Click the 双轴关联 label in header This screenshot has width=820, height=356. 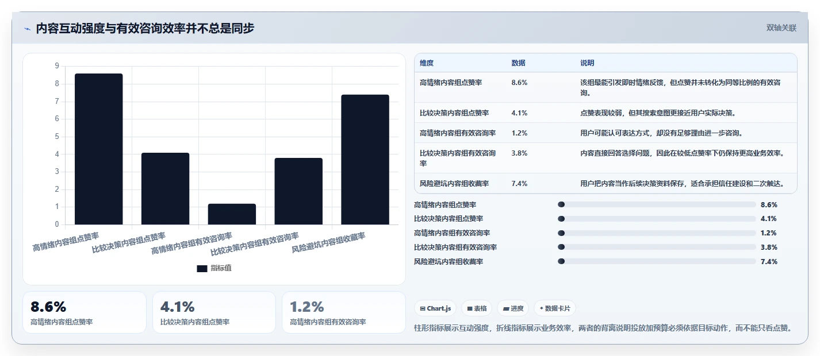point(781,28)
